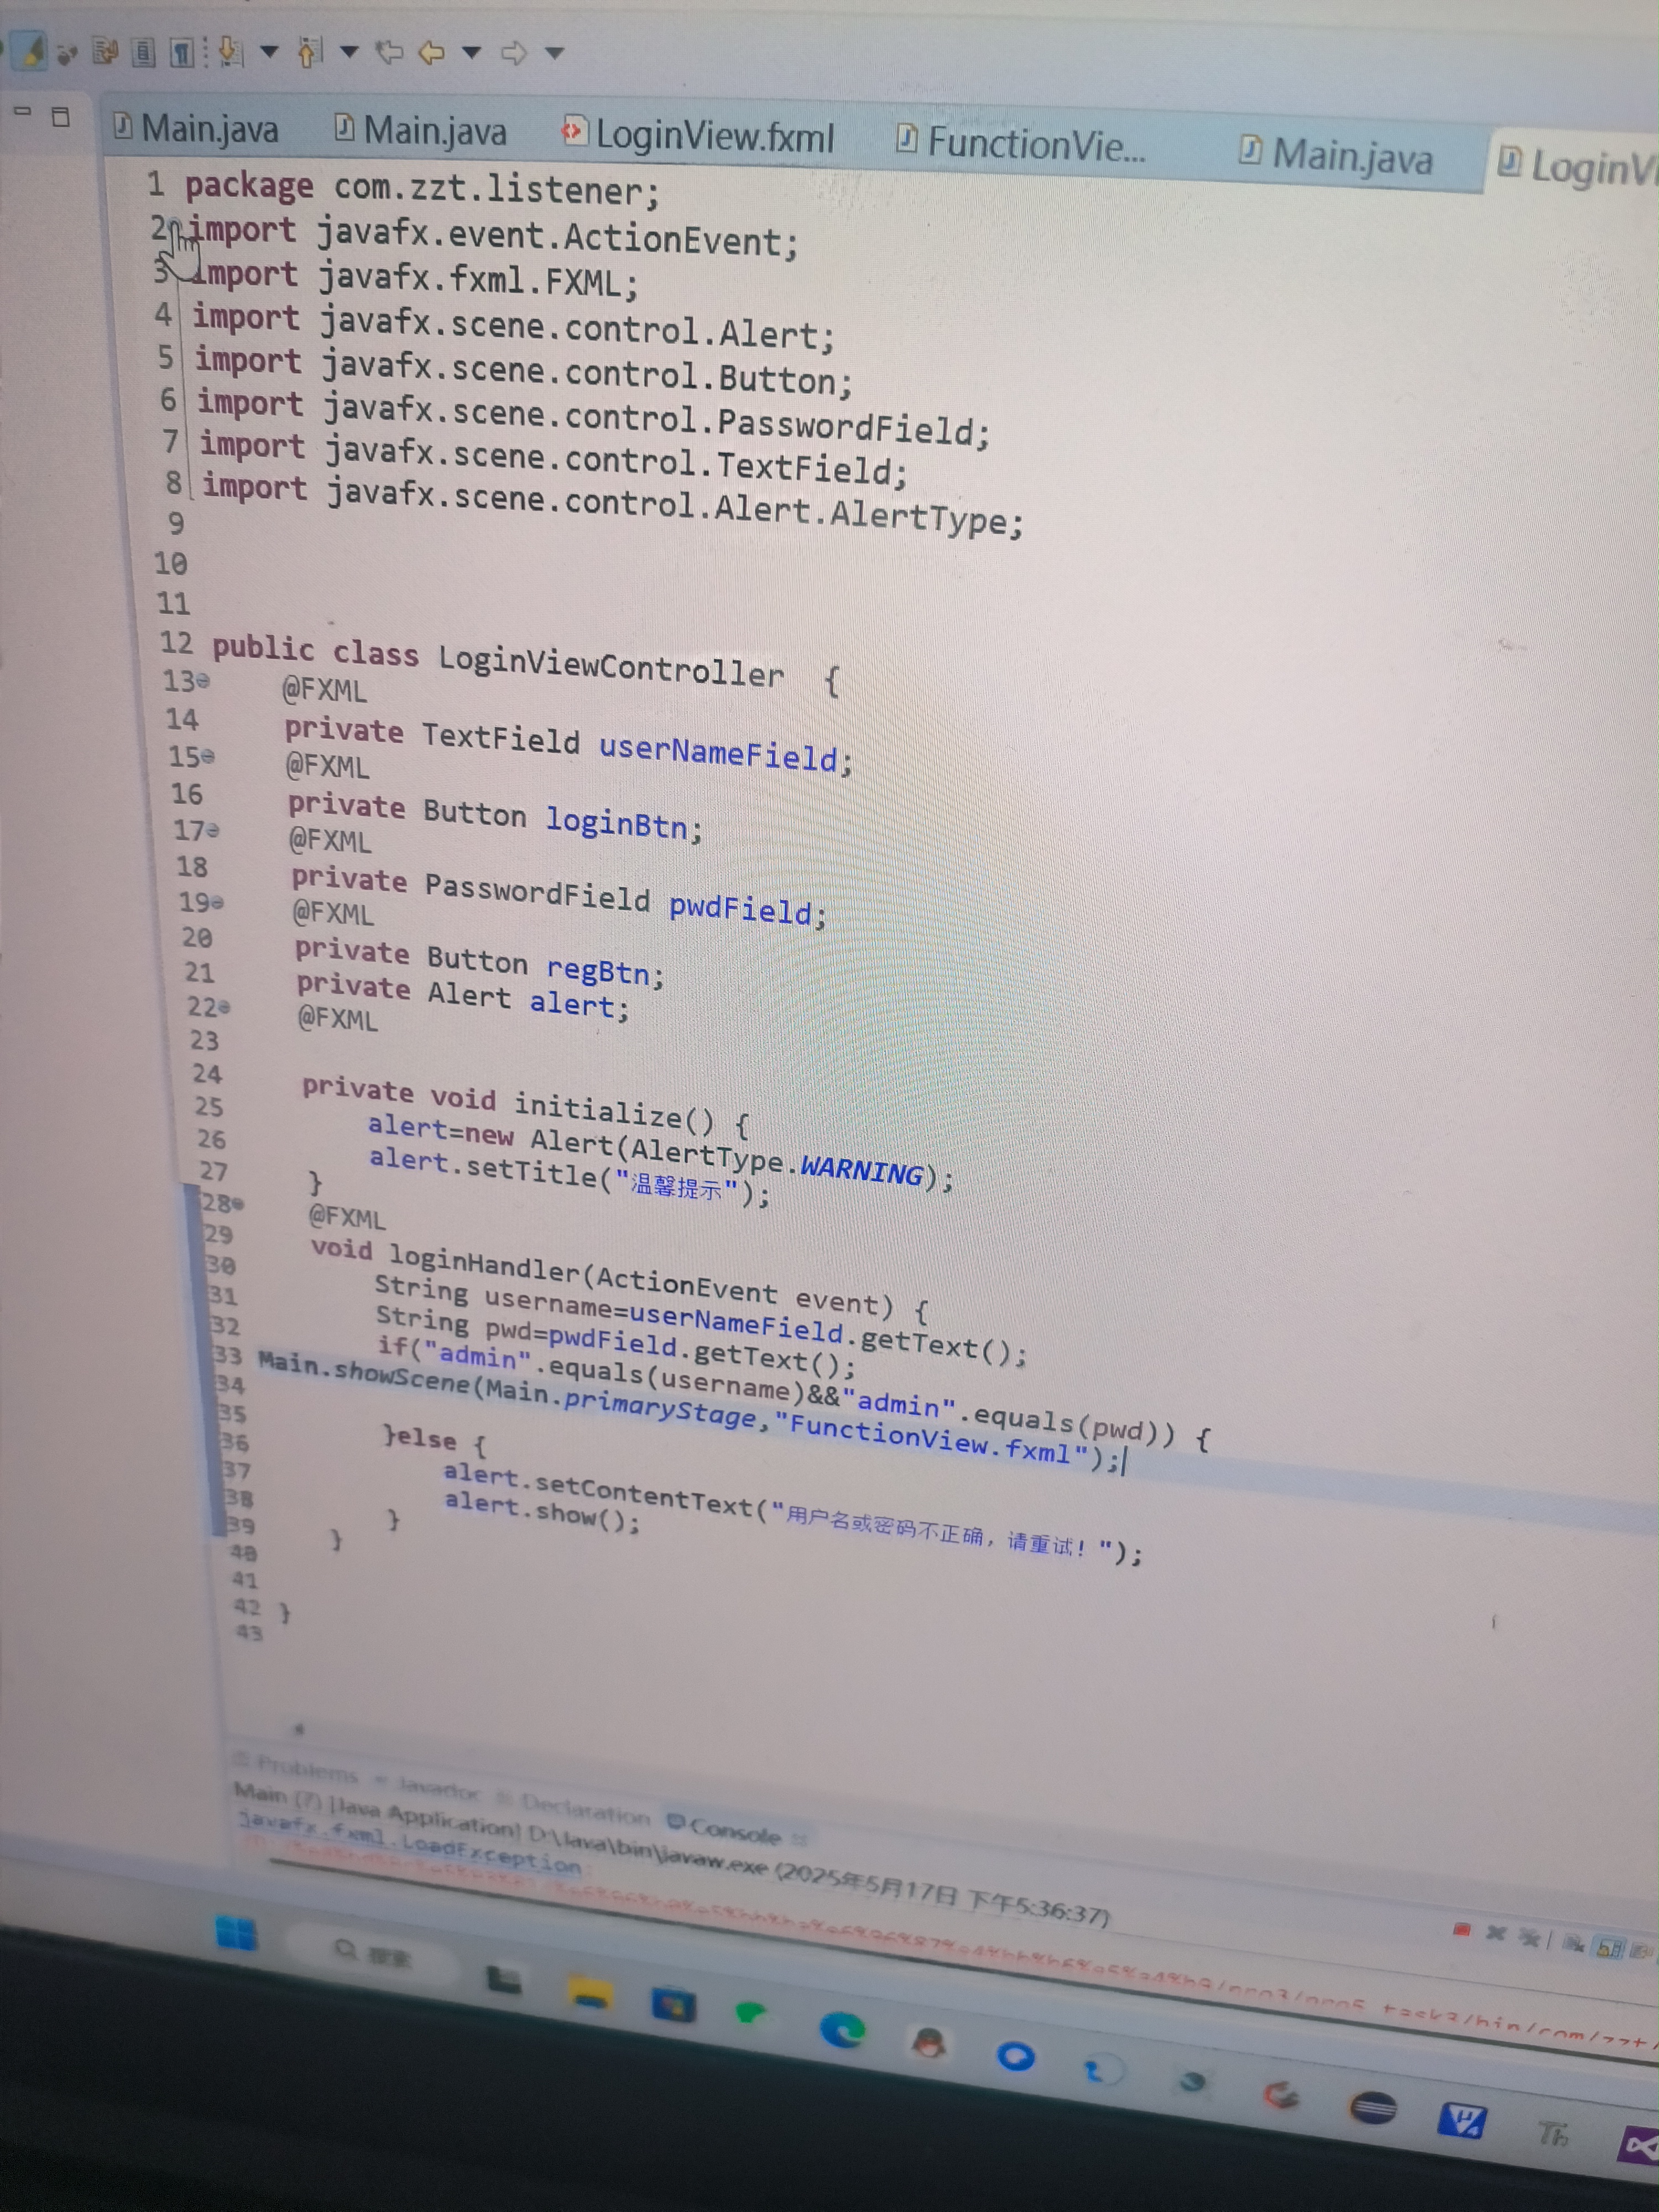Click the red Terminate button in console
Viewport: 1659px width, 2212px height.
tap(1462, 1929)
